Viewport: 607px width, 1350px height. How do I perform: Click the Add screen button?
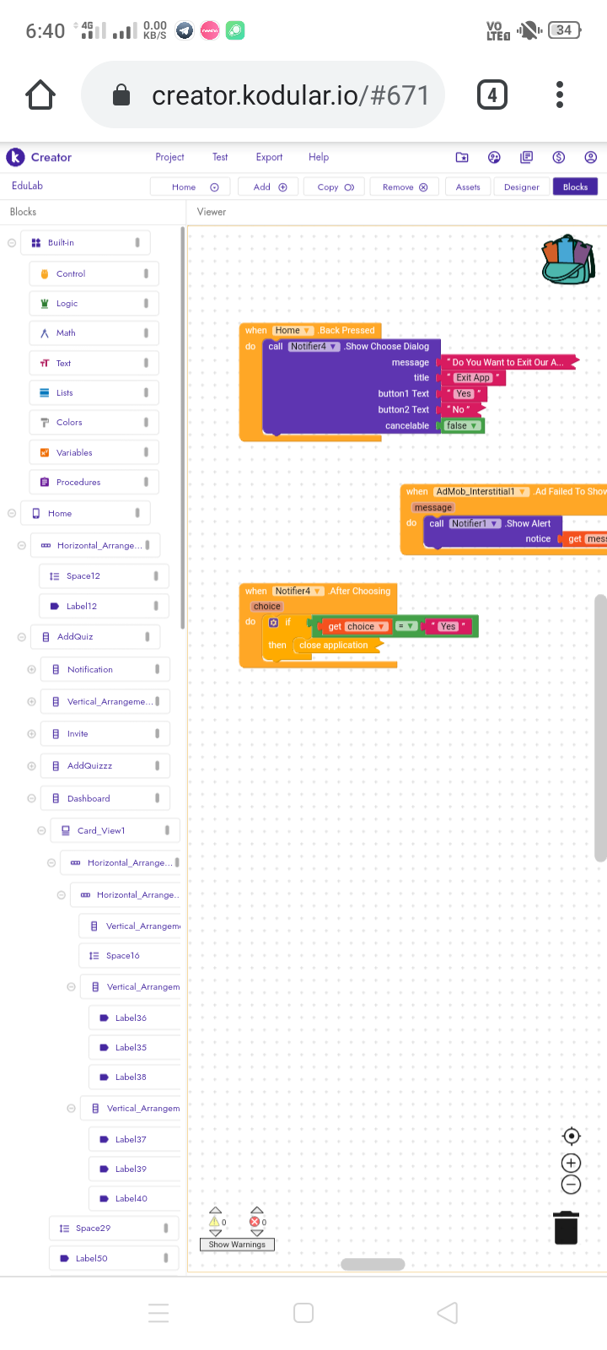pyautogui.click(x=268, y=187)
